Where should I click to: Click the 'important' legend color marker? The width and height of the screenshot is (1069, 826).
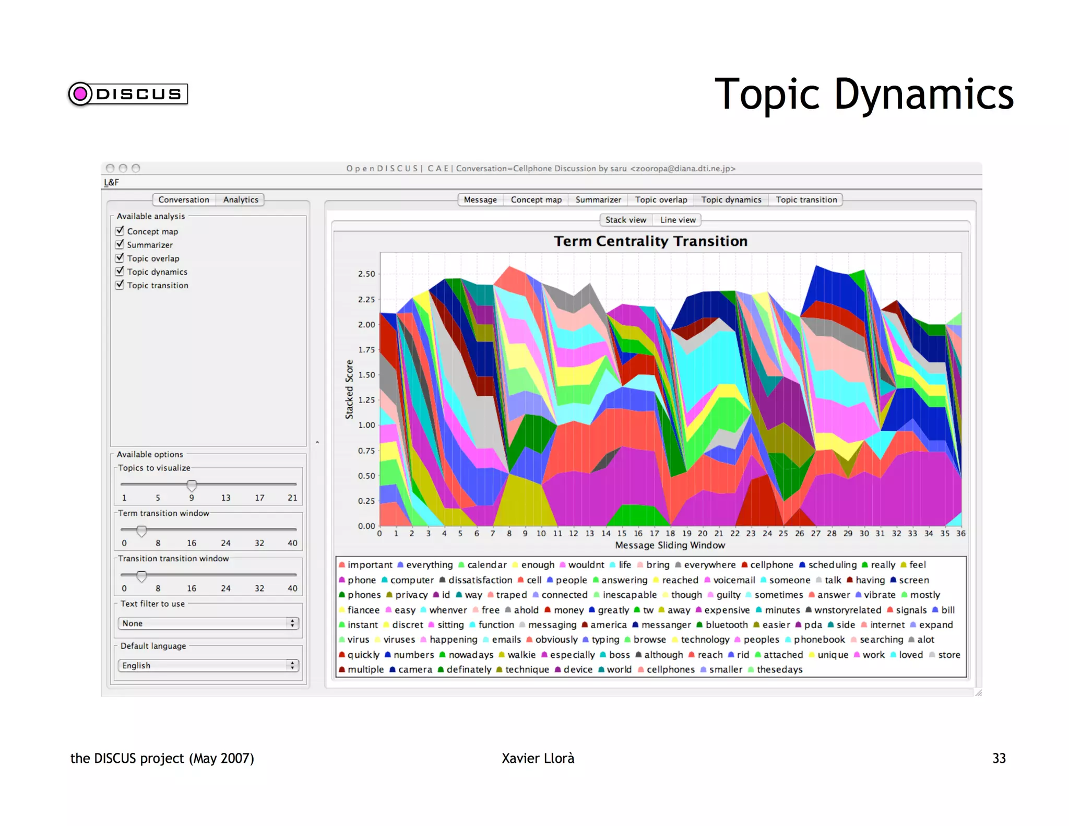[x=342, y=565]
